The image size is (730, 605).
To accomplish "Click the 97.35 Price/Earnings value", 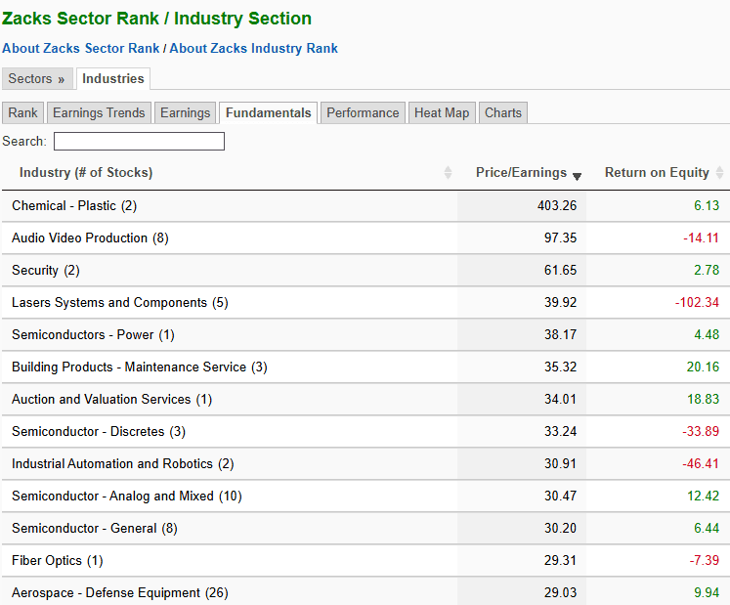I will [x=561, y=238].
